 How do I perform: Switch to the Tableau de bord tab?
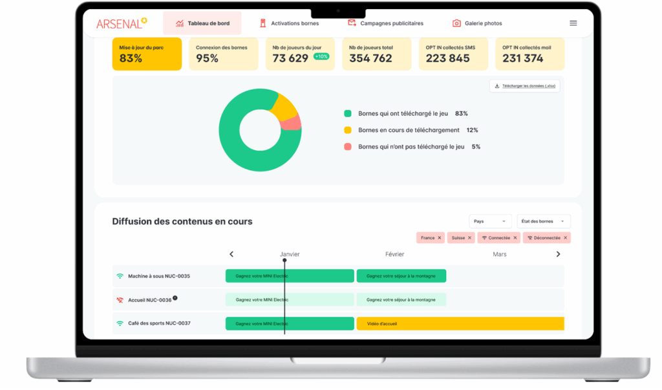pos(202,23)
